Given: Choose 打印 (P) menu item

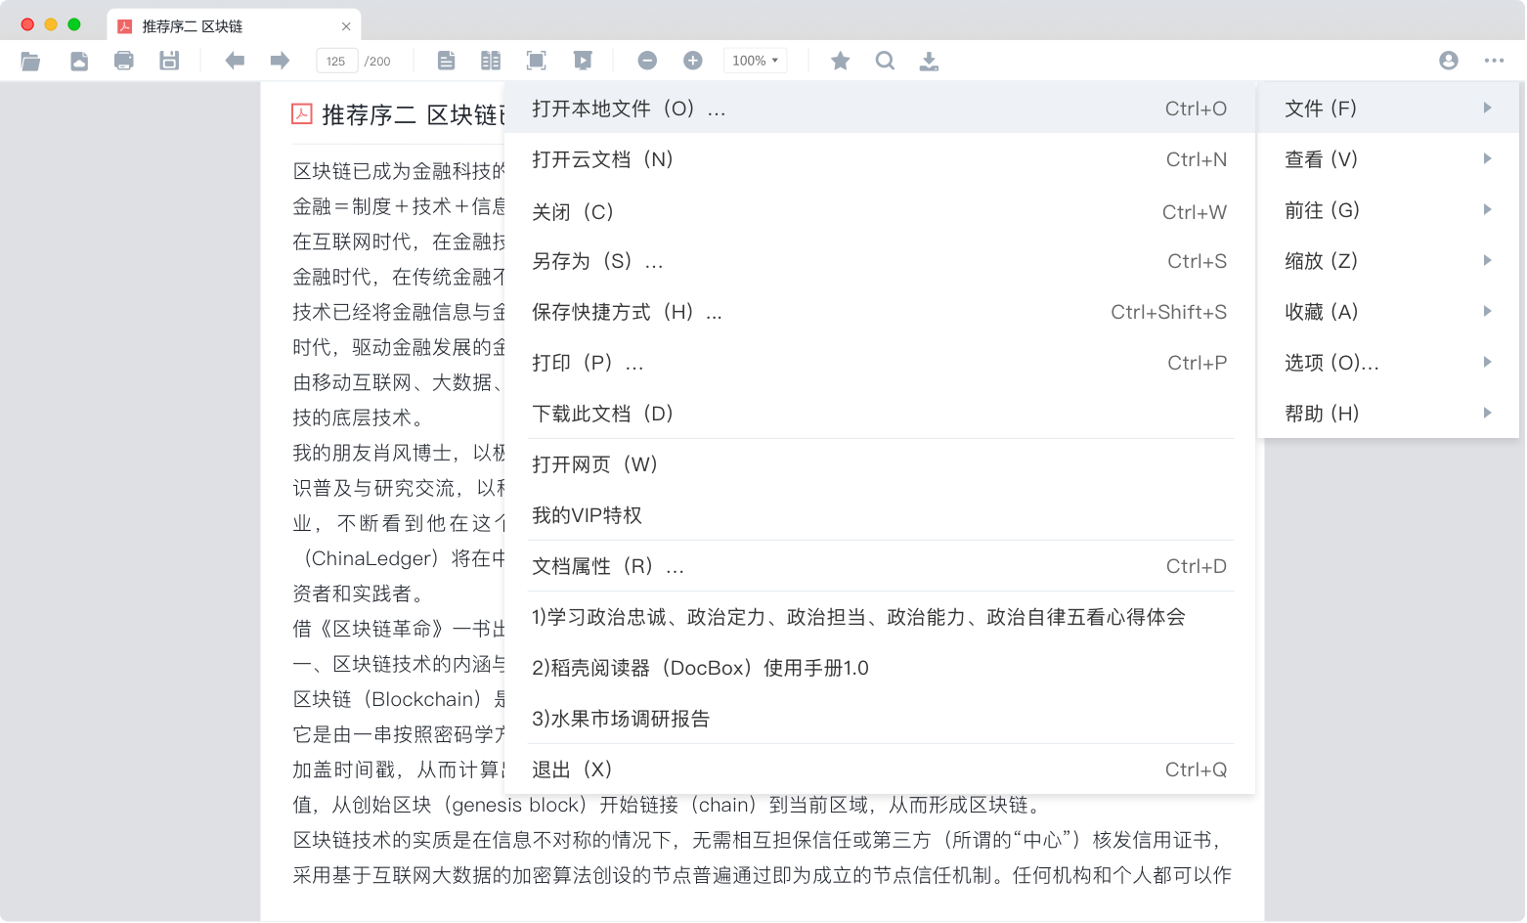Looking at the screenshot, I should (880, 362).
